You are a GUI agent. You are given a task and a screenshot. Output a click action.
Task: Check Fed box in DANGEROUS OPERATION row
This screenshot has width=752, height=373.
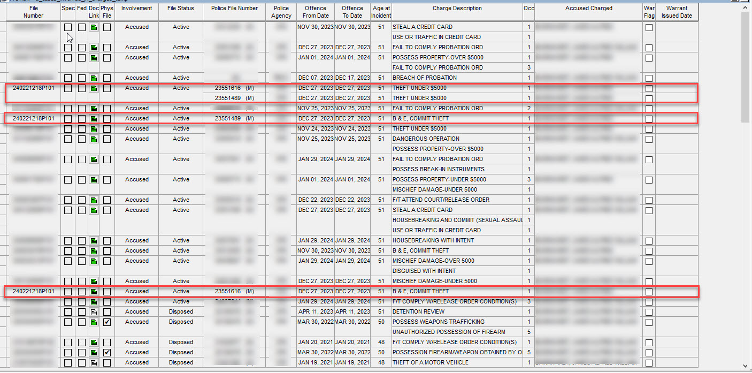[x=81, y=139]
